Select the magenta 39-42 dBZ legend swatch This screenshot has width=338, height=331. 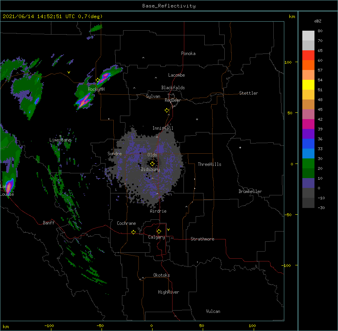[x=308, y=124]
